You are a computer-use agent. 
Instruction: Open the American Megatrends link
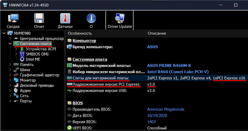[x=166, y=109]
